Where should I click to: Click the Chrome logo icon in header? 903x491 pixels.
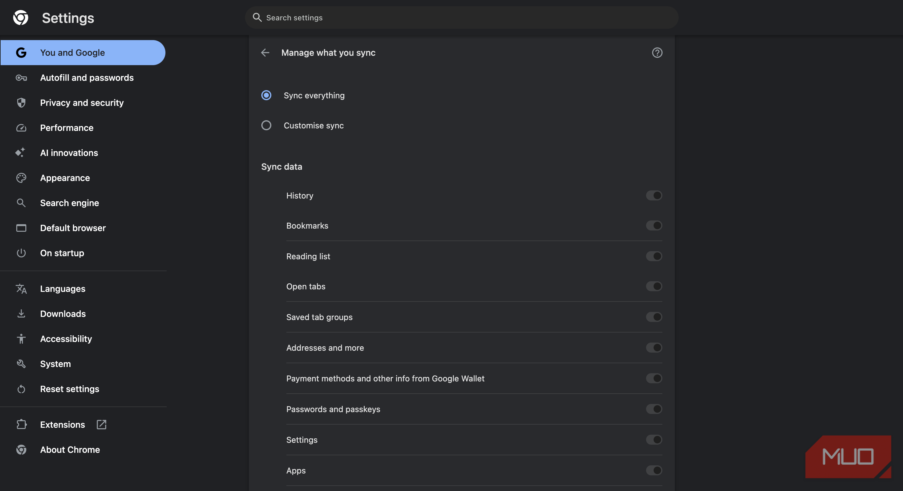(x=21, y=18)
